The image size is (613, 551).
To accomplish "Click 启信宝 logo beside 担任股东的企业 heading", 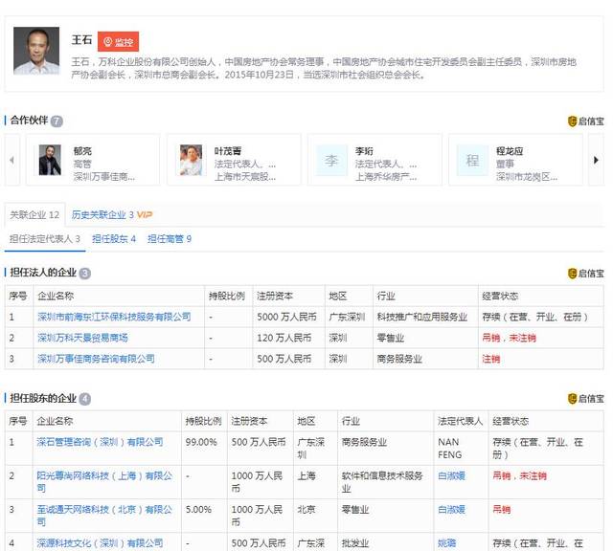I will (x=585, y=399).
